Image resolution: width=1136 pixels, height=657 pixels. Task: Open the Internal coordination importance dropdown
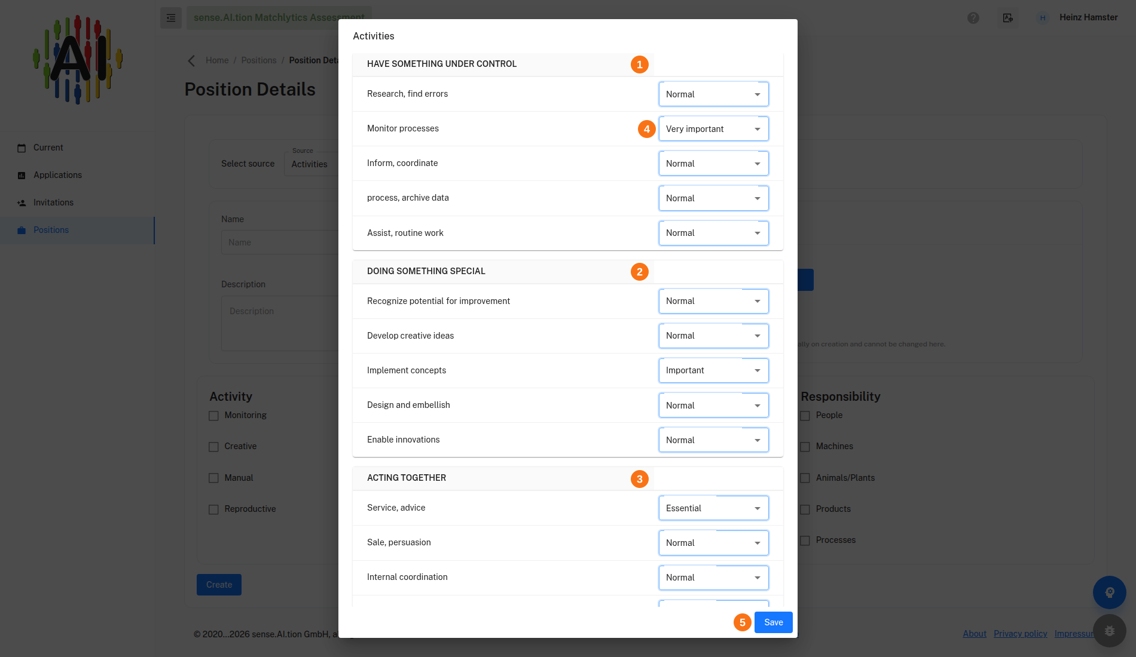pyautogui.click(x=714, y=578)
